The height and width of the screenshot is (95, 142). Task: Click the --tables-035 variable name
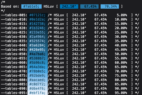click(x=14, y=41)
